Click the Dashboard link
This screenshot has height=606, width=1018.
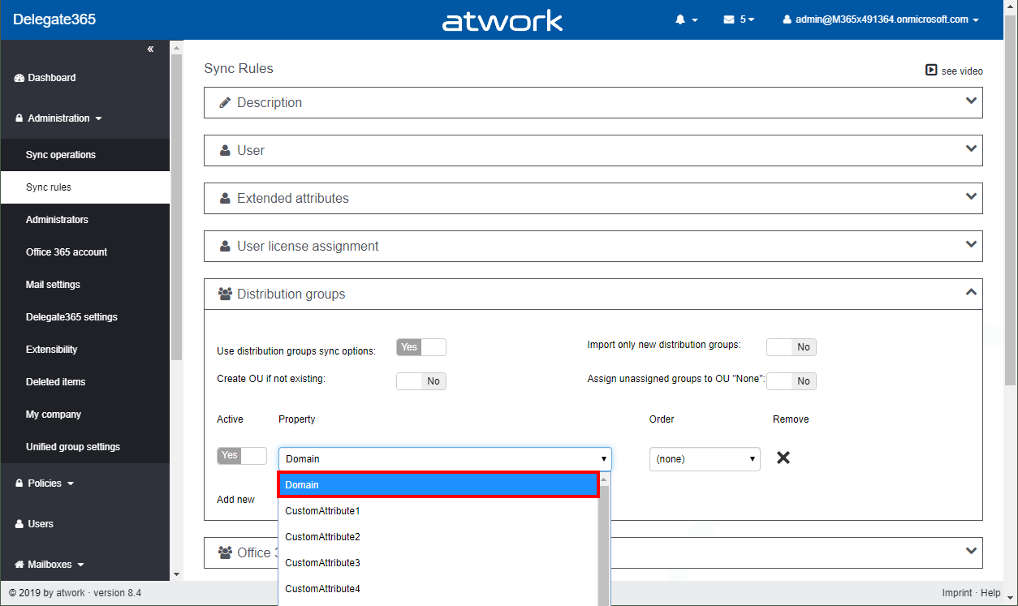[x=52, y=78]
